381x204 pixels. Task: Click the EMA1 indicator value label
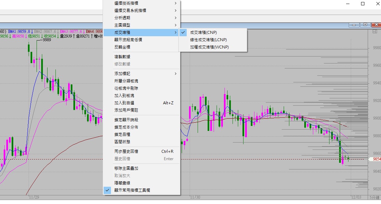[20, 31]
